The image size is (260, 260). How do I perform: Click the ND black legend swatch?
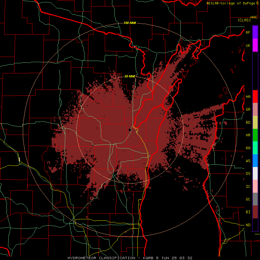coord(255,225)
